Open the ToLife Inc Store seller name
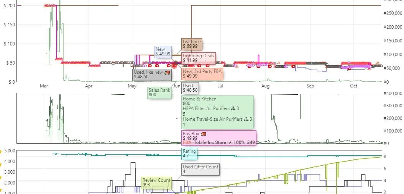404x194 pixels. click(210, 142)
